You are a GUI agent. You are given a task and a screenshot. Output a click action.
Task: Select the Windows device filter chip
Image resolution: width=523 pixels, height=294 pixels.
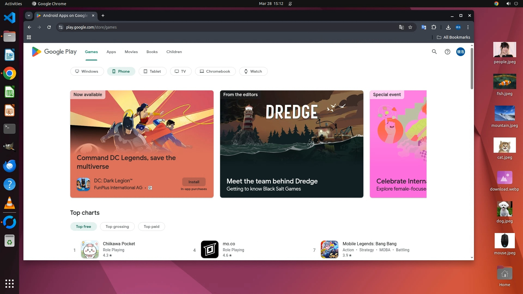point(87,71)
